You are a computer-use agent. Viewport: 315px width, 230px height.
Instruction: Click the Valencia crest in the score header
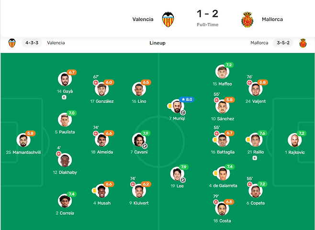(x=168, y=20)
